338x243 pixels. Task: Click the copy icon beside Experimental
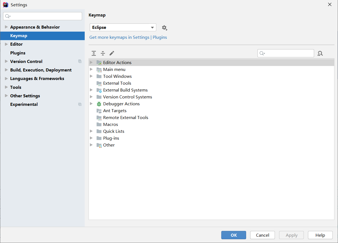(x=80, y=104)
